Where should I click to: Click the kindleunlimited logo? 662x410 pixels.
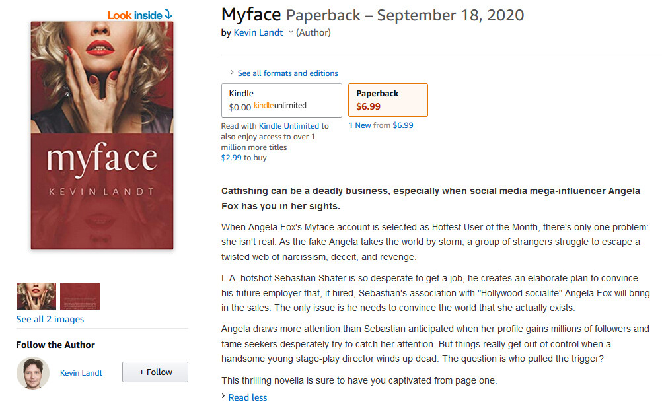coord(280,106)
